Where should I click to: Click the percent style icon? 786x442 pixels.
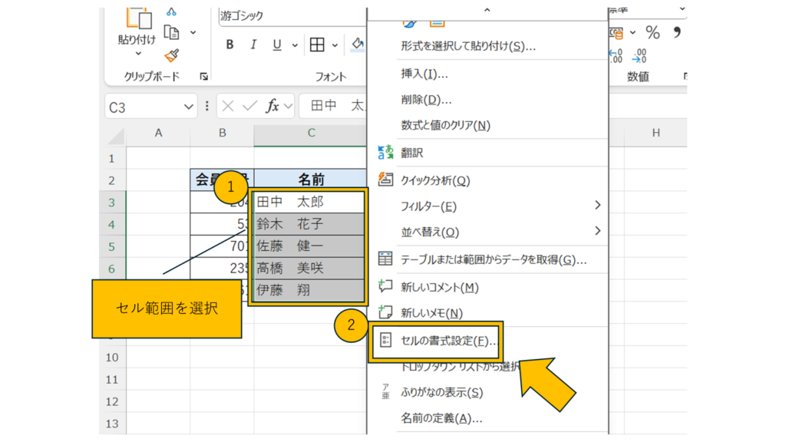click(x=652, y=32)
